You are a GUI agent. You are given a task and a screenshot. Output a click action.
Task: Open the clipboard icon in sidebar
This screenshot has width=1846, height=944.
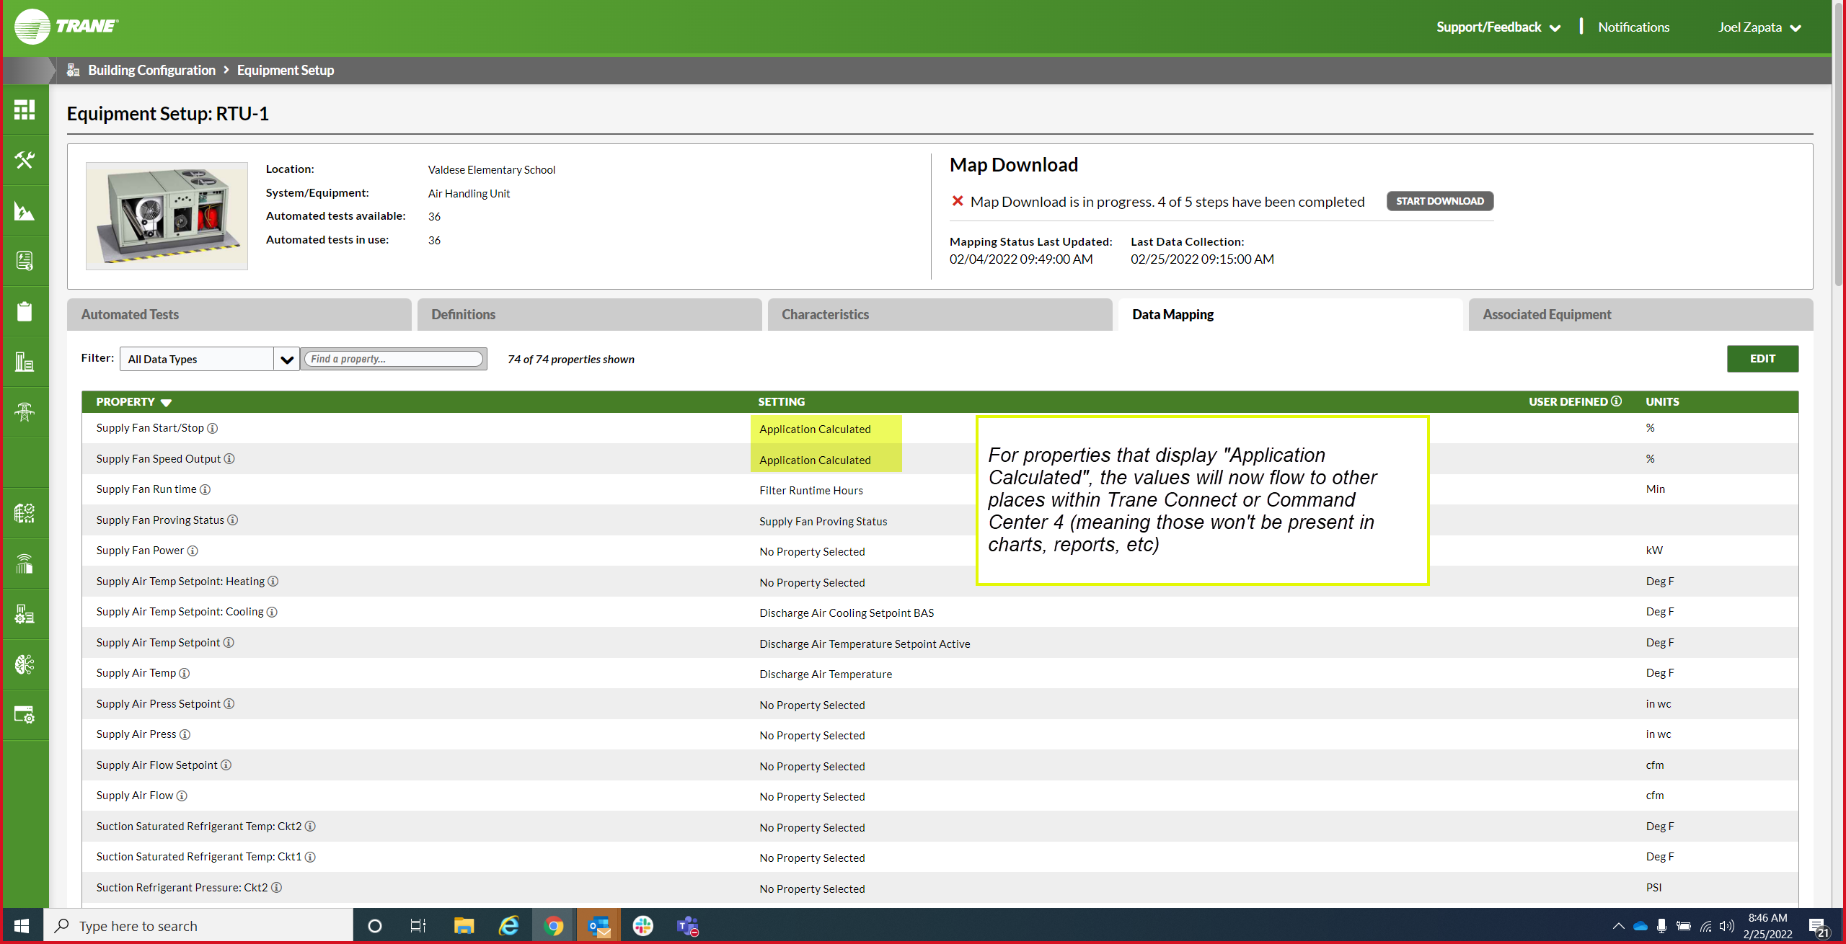click(25, 311)
